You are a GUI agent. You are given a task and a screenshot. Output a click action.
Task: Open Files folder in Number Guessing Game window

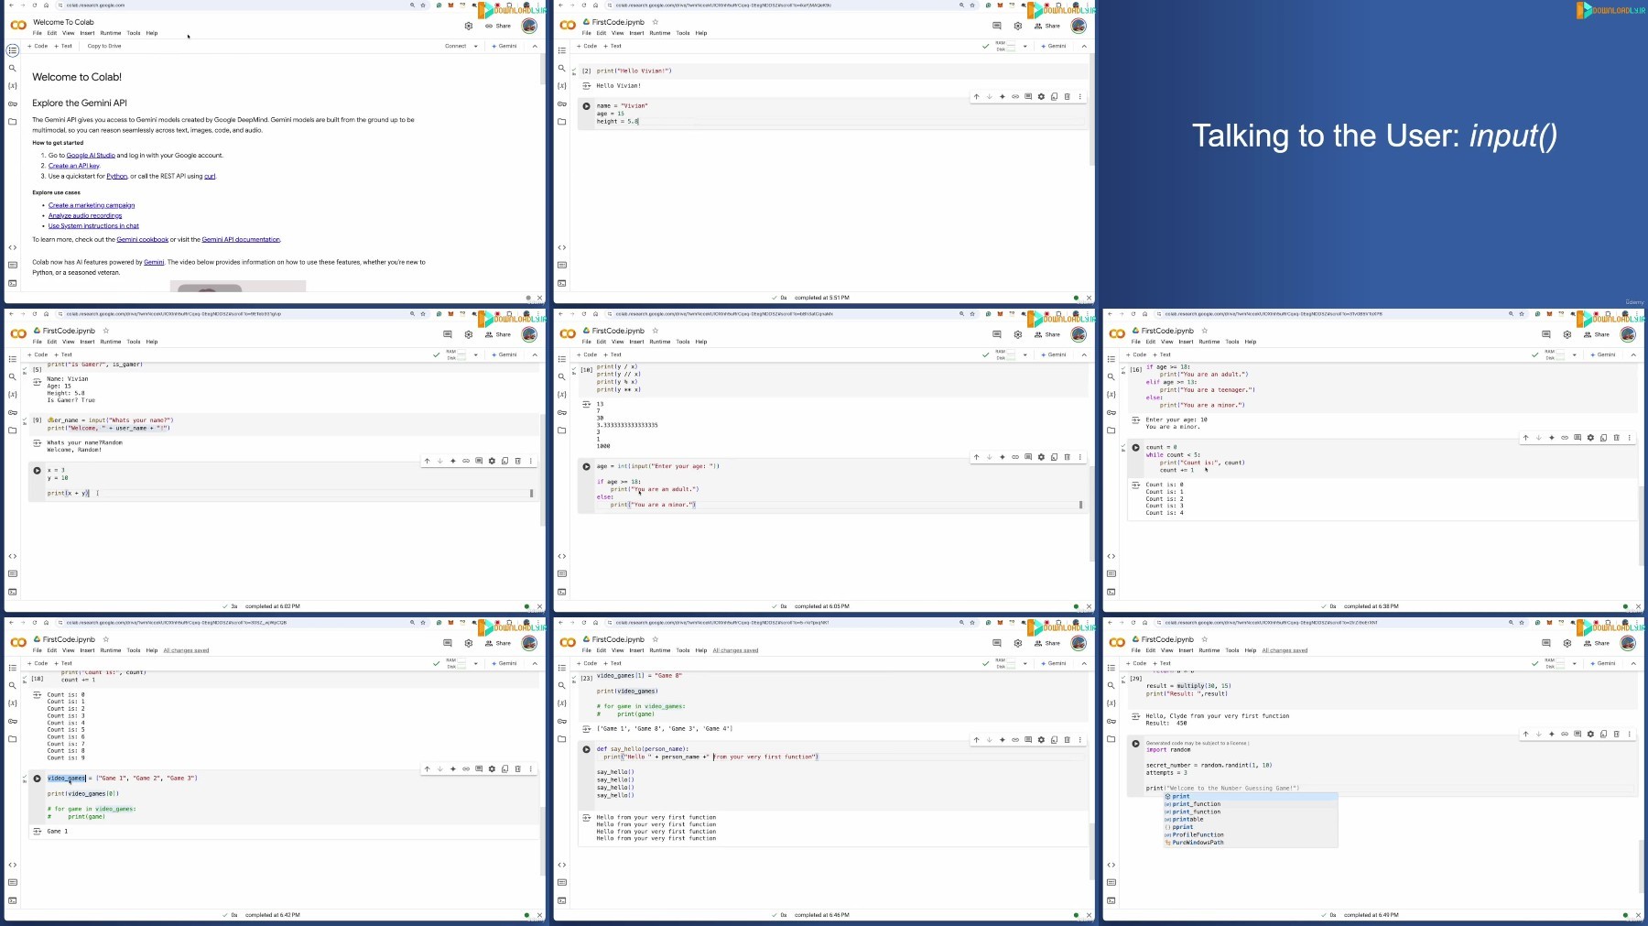[x=1111, y=738]
